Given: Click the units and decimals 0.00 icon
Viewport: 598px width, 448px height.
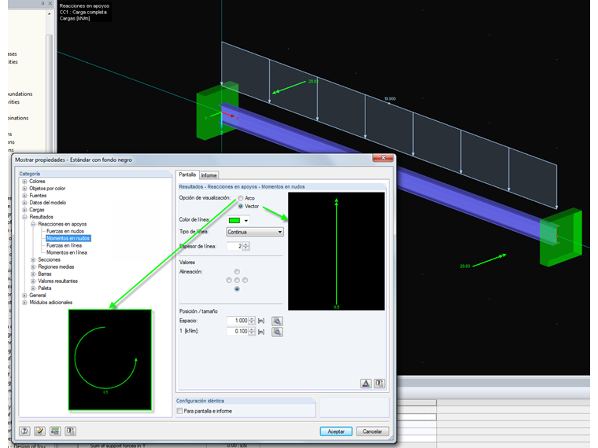Looking at the screenshot, I should (x=55, y=431).
